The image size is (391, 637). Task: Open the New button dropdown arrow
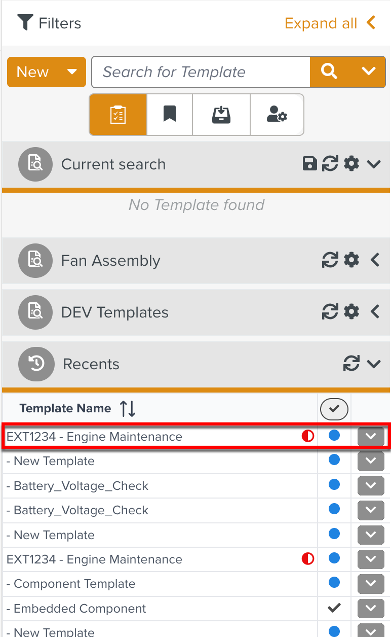pyautogui.click(x=72, y=72)
